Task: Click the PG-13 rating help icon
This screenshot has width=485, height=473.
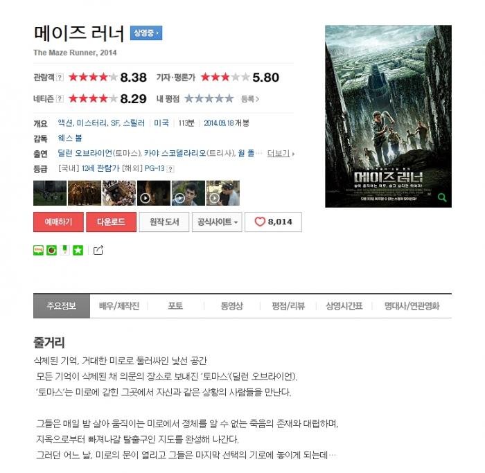Action: click(x=170, y=169)
